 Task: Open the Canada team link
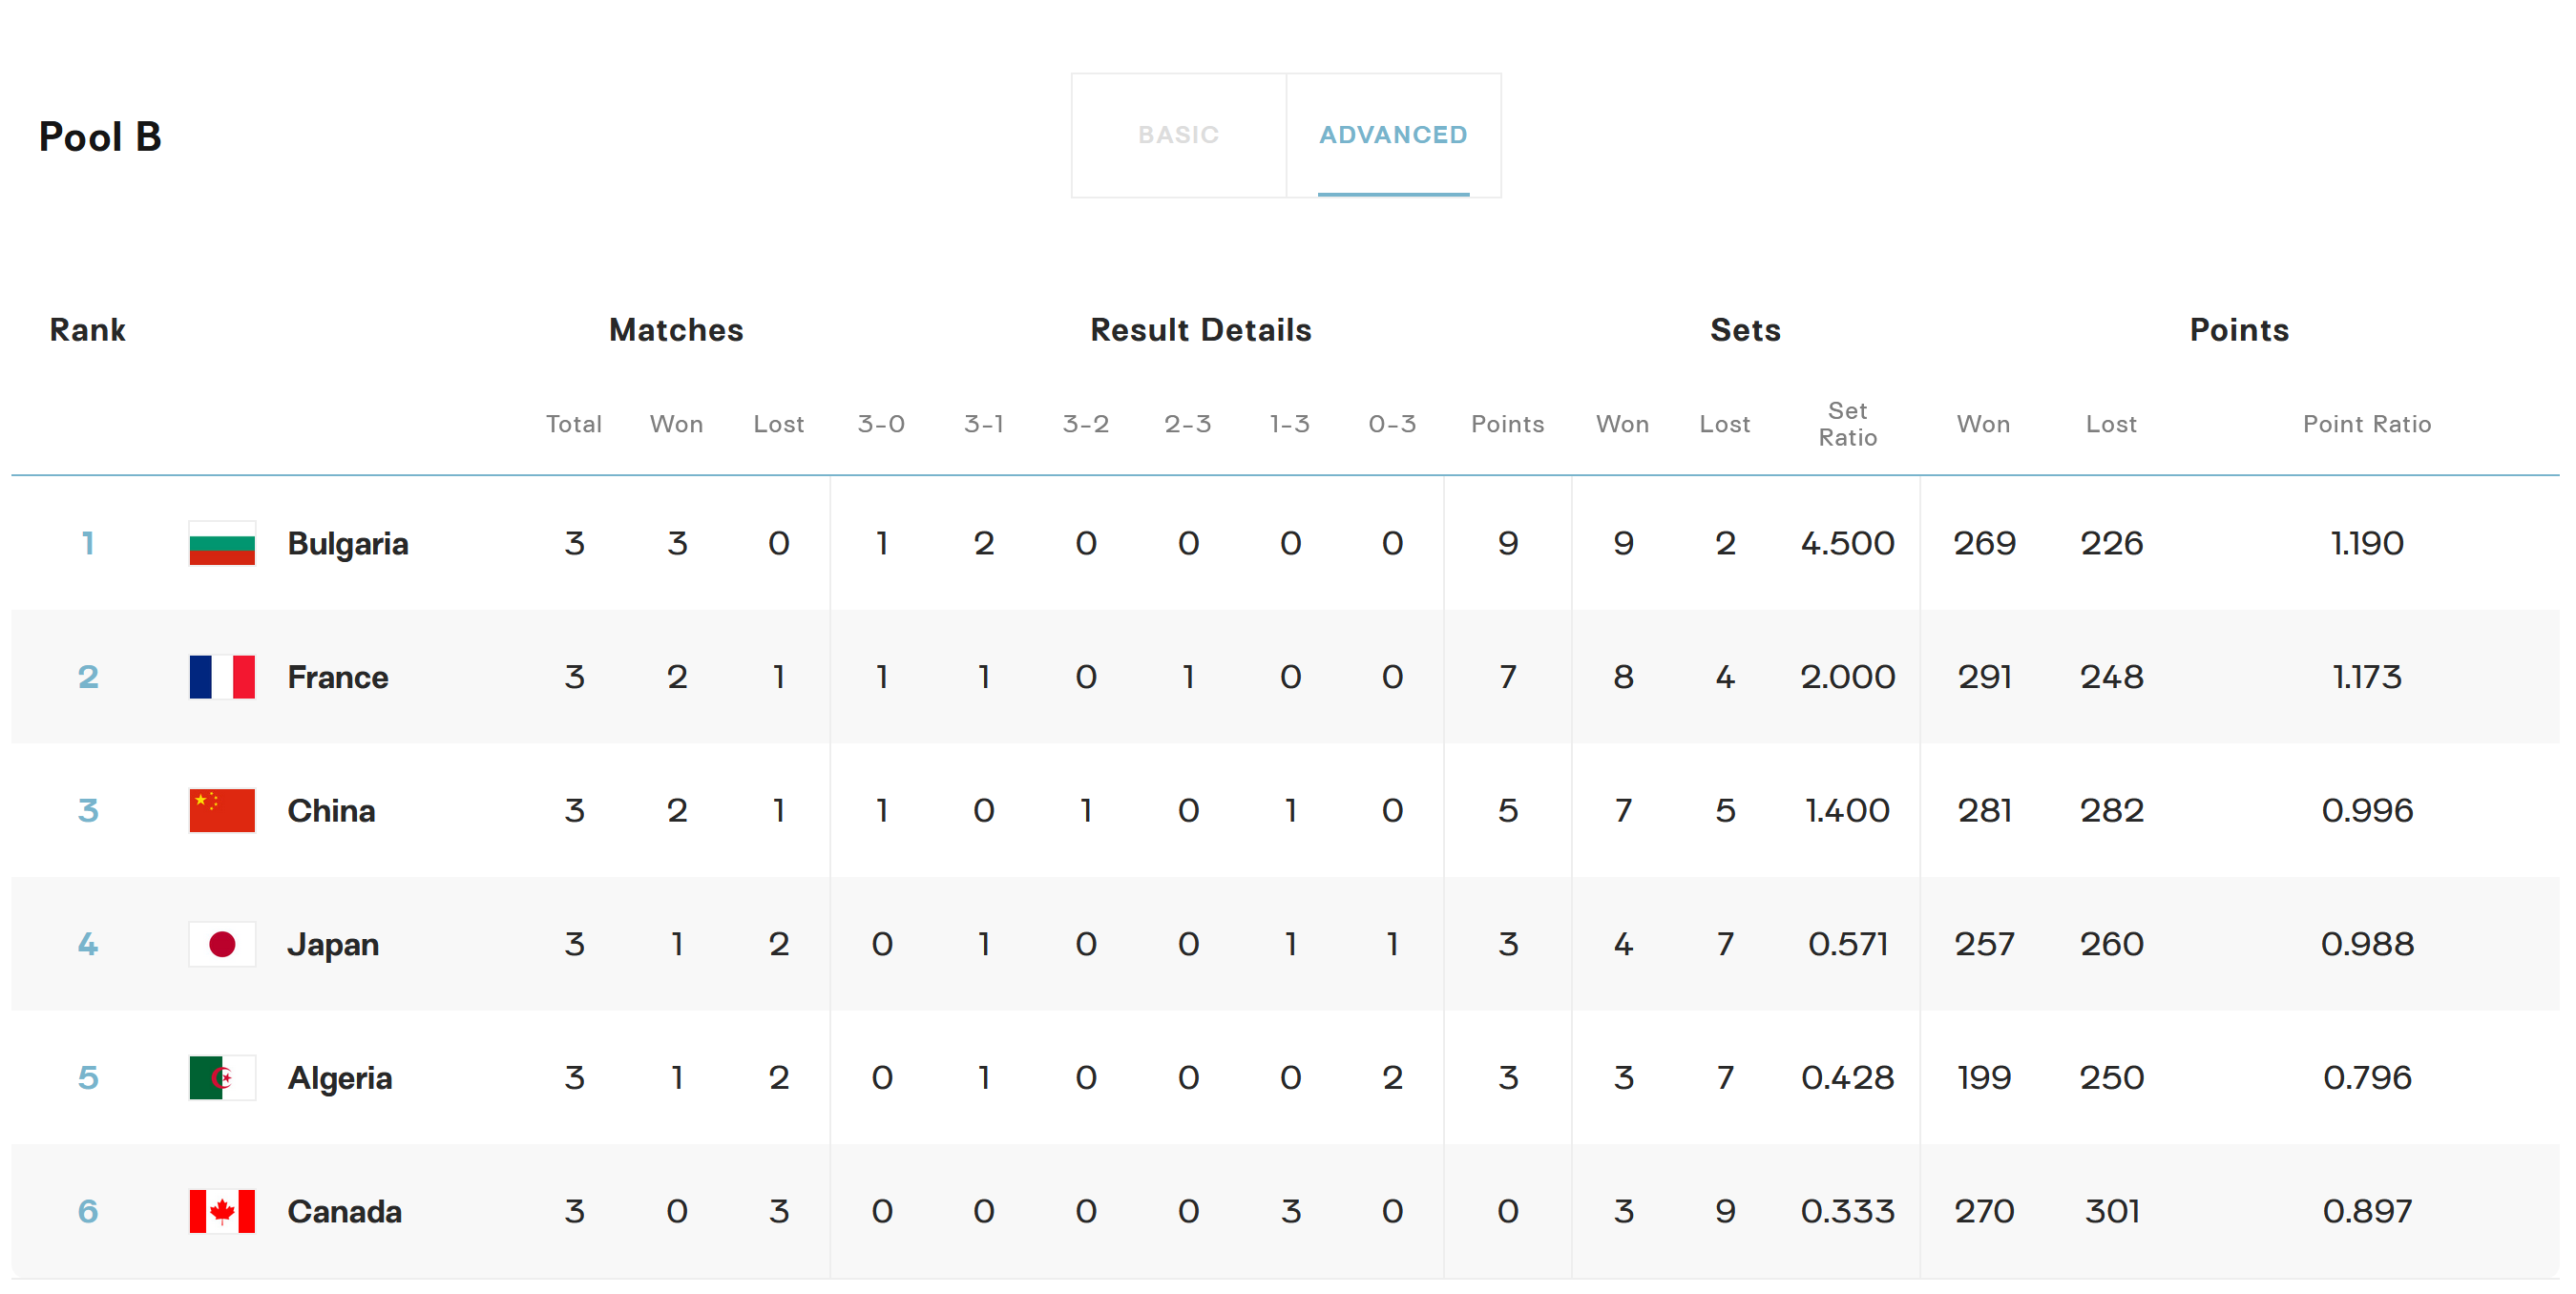344,1211
